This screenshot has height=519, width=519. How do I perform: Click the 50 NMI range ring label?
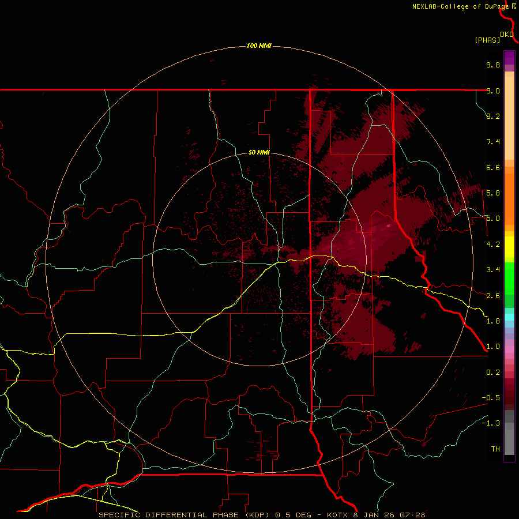tap(259, 152)
